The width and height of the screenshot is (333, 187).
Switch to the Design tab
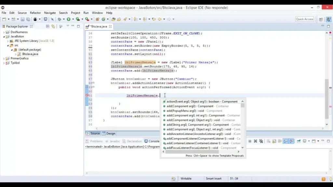coord(109,133)
